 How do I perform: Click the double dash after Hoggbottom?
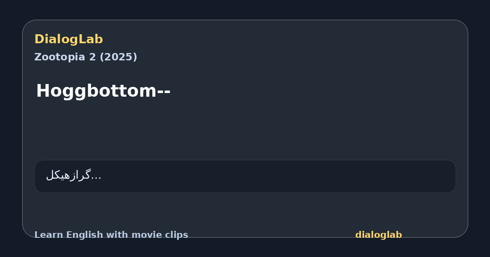point(164,91)
